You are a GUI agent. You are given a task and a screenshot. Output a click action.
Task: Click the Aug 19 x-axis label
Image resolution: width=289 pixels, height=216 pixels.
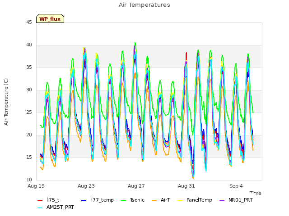coord(36,186)
